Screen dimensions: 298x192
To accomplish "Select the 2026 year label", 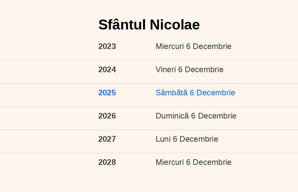I will [107, 116].
